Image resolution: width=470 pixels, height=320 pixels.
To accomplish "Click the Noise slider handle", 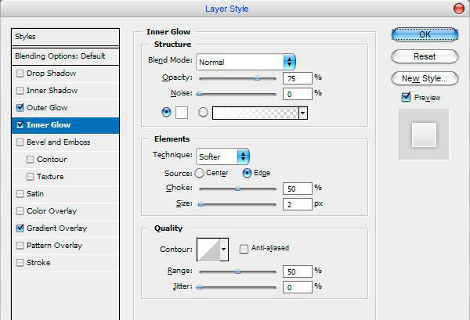I will (x=200, y=94).
